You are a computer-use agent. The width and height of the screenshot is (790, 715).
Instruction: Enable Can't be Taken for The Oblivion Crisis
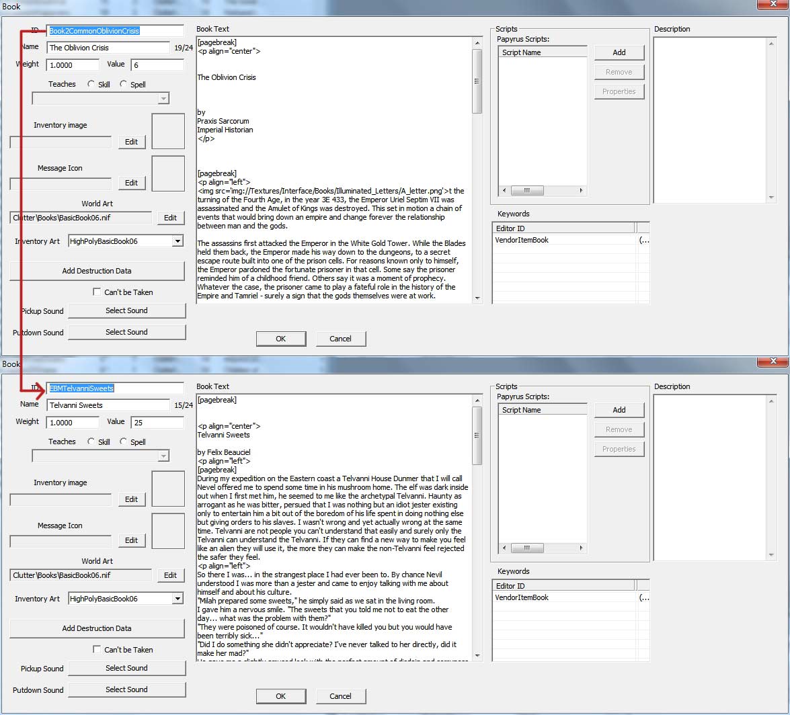coord(97,292)
